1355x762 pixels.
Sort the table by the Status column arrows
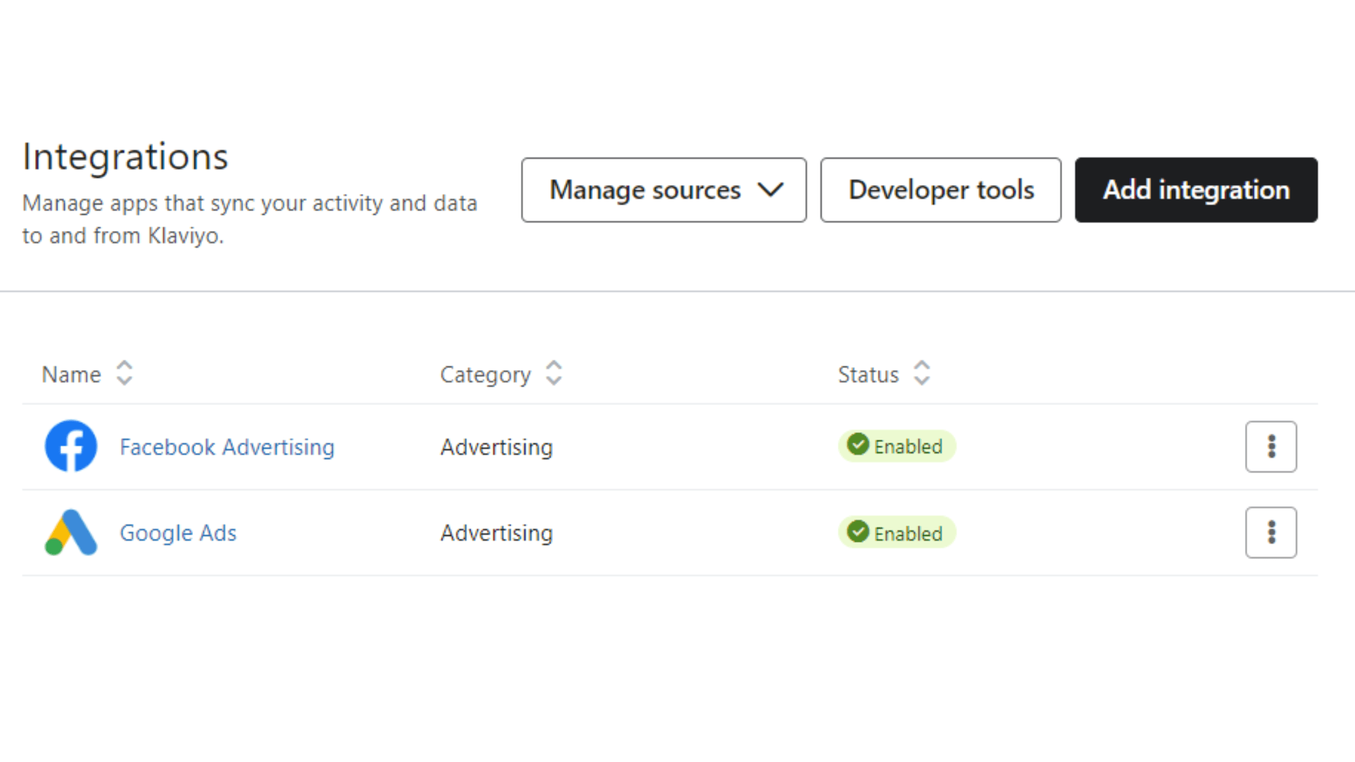[922, 373]
